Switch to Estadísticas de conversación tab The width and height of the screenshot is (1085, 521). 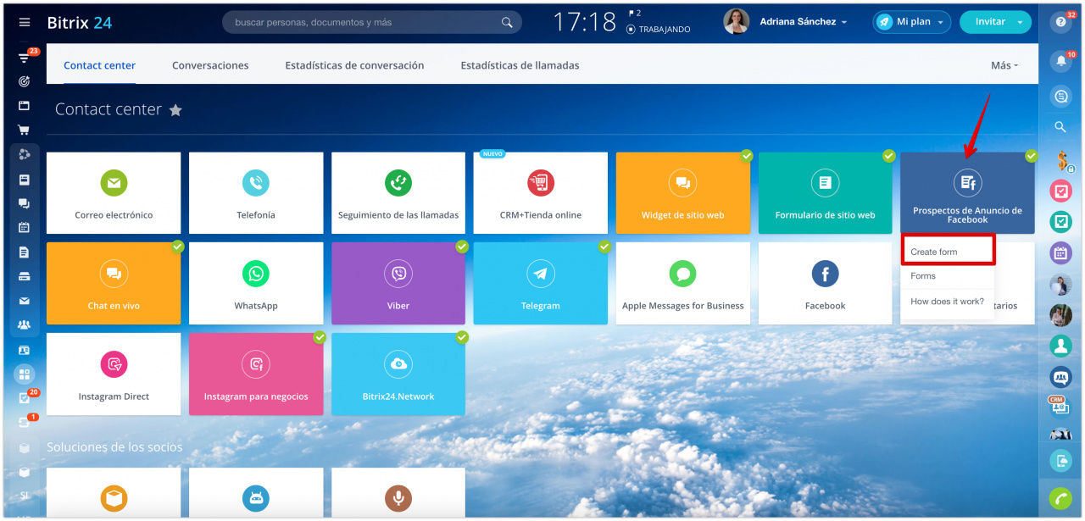pos(354,65)
